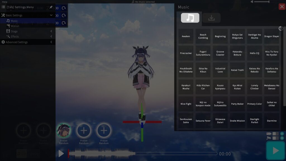
Task: Mute audio using the speaker icon
Action: 252,2
